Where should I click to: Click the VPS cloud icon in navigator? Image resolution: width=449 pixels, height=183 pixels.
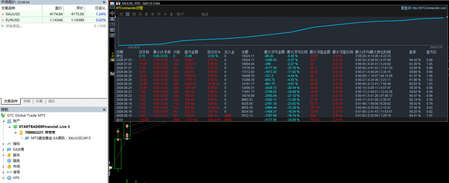point(9,178)
